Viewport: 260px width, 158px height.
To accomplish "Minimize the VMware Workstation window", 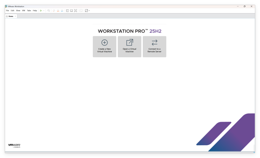I will pos(238,6).
